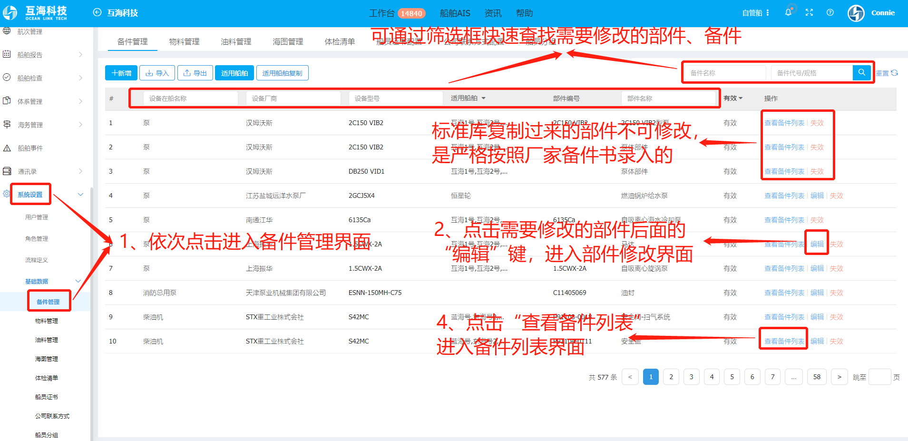Open 用户管理 in the sidebar

(x=37, y=217)
